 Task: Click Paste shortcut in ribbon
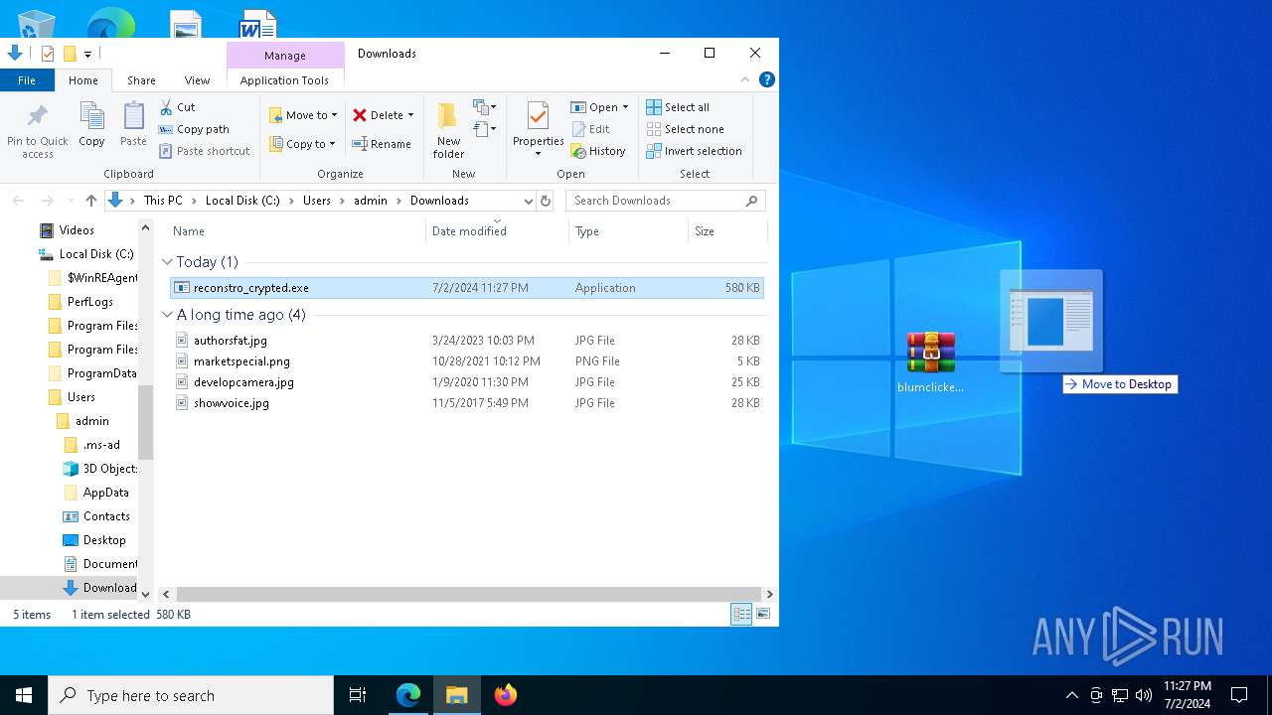(204, 151)
